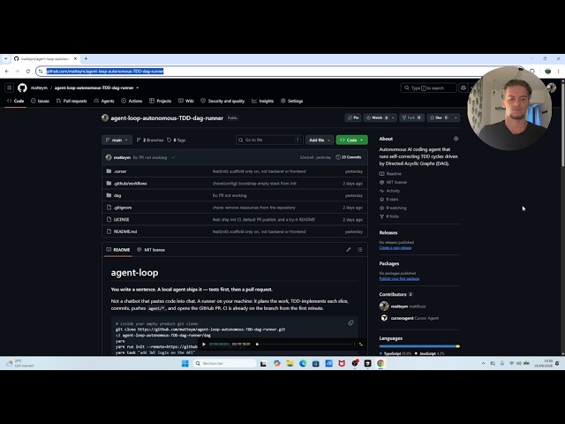This screenshot has height=424, width=565.
Task: Click the Windows taskbar Rechercher search box
Action: [224, 363]
